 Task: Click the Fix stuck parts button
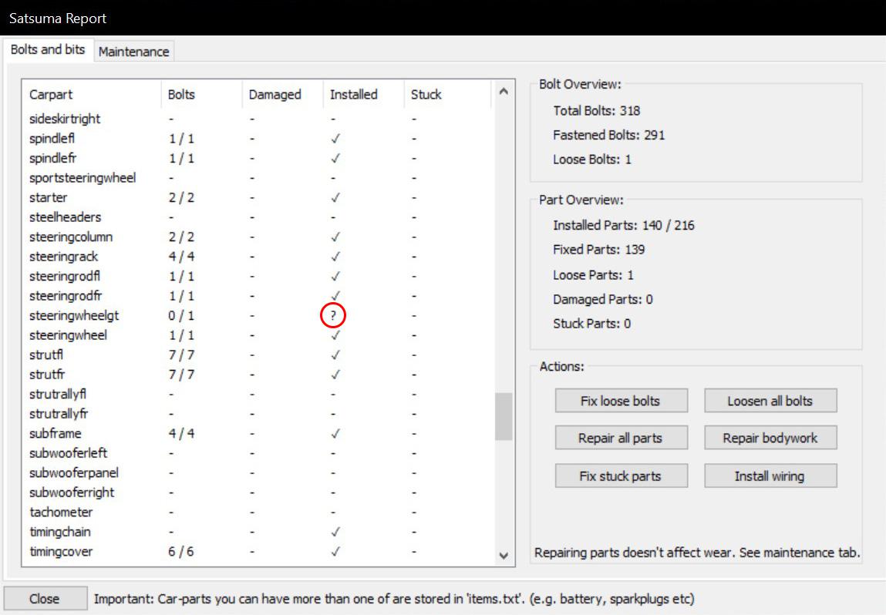[x=621, y=476]
